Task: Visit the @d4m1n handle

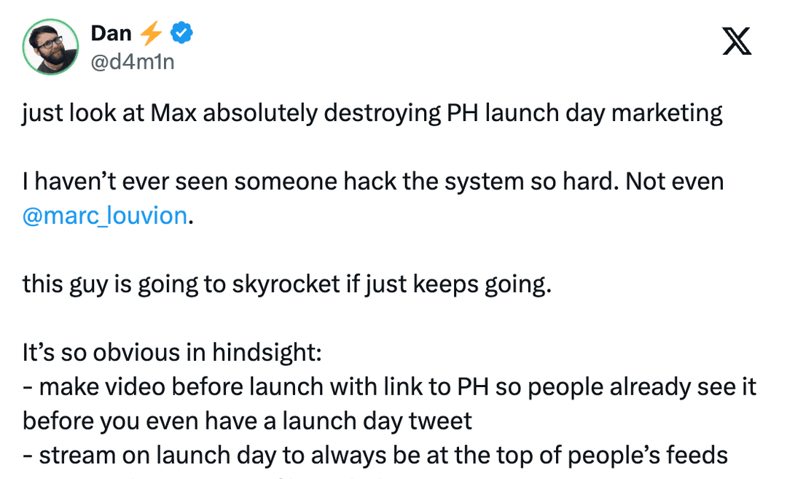Action: coord(133,62)
